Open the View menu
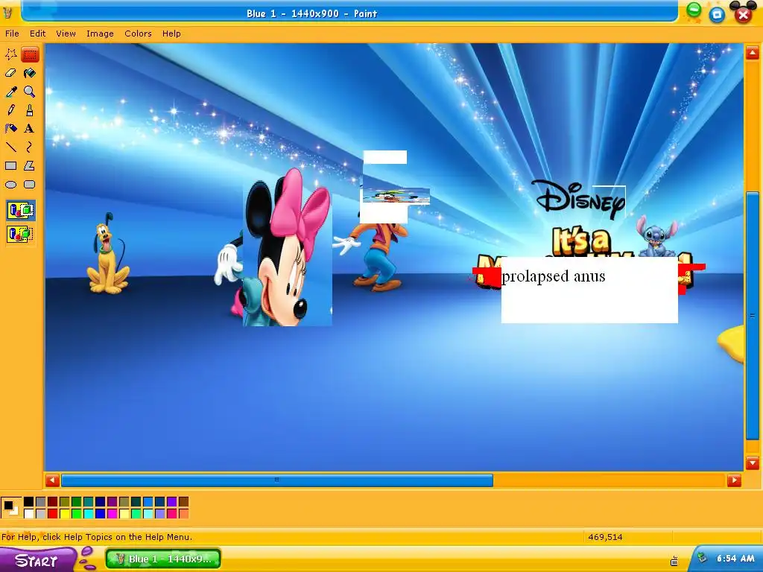This screenshot has width=763, height=572. pyautogui.click(x=66, y=34)
